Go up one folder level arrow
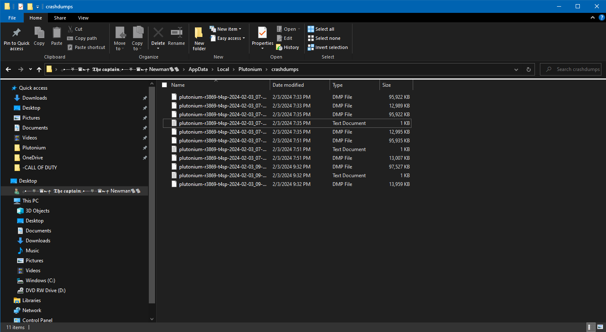The height and width of the screenshot is (332, 606). pos(39,69)
